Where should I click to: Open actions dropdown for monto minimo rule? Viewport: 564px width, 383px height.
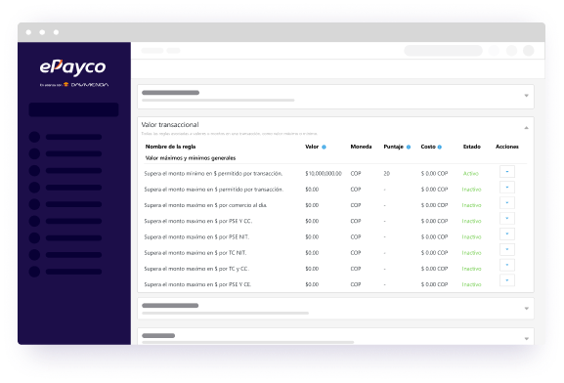pos(507,172)
